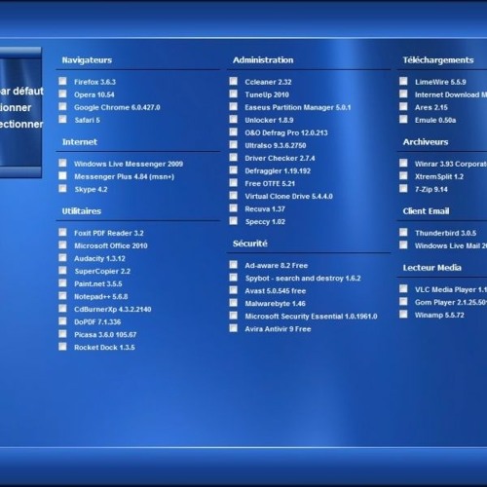Viewport: 487px width, 487px height.
Task: Enable Winrar 3.93 Corporate checkbox
Action: click(403, 163)
